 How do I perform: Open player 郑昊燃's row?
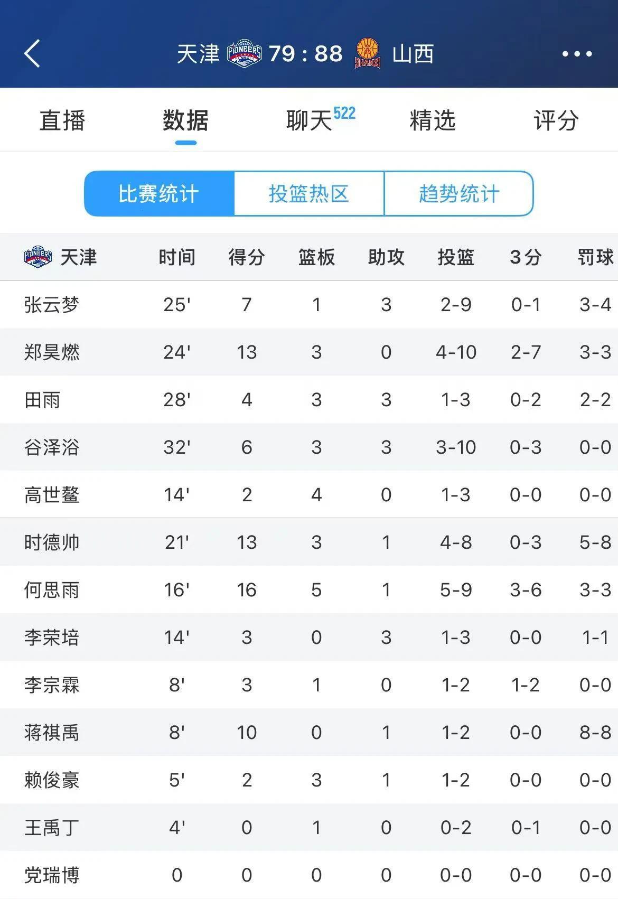click(52, 352)
